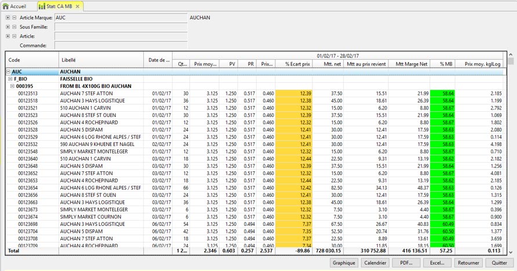Select code 00123548 row
The height and width of the screenshot is (271, 517).
256,152
